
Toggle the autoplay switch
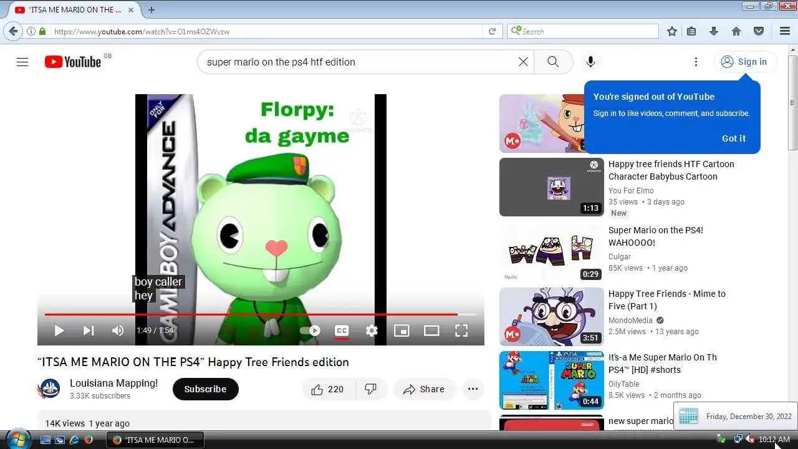[310, 331]
